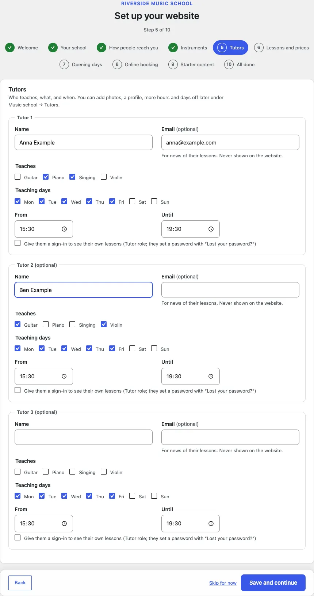Viewport: 314px width, 596px height.
Task: Open the Online booking step
Action: coord(135,64)
